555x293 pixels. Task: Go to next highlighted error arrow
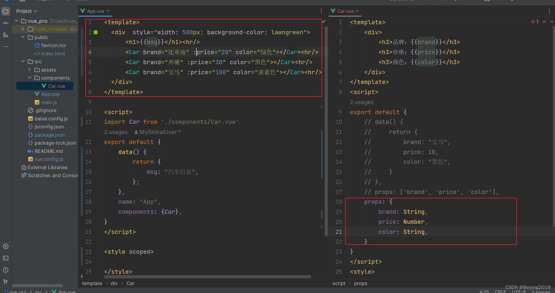pos(552,22)
